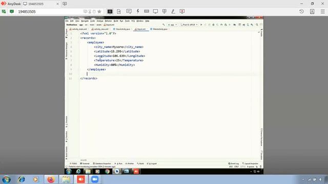Viewport: 328px width, 184px height.
Task: Select AnyDesk monitor 1 button
Action: click(110, 11)
